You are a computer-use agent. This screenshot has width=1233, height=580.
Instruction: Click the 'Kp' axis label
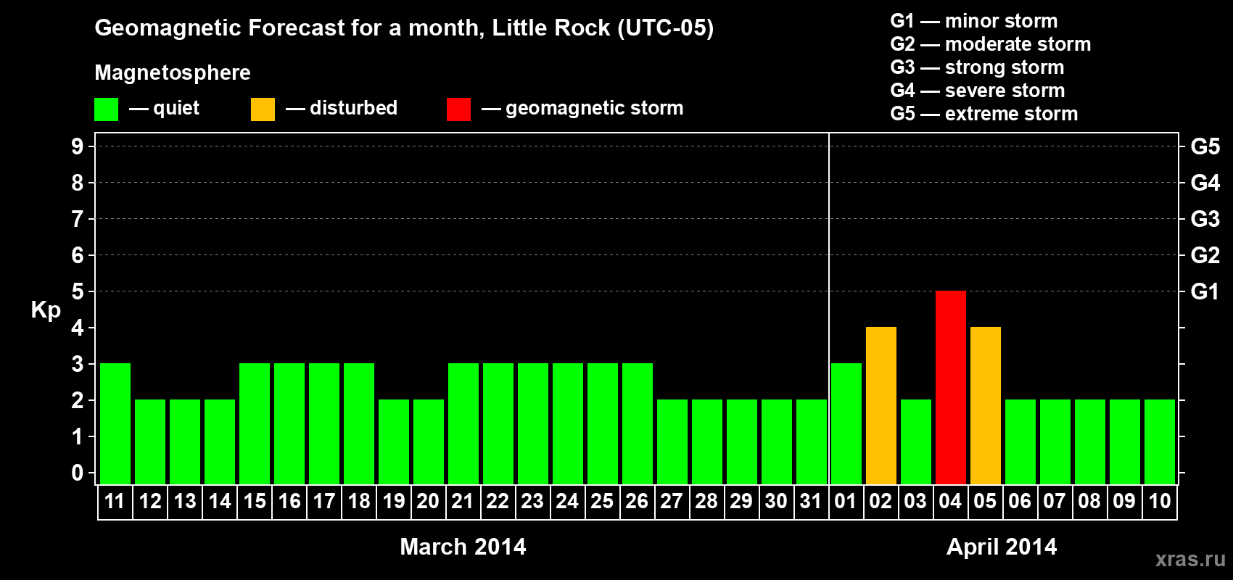coord(46,310)
